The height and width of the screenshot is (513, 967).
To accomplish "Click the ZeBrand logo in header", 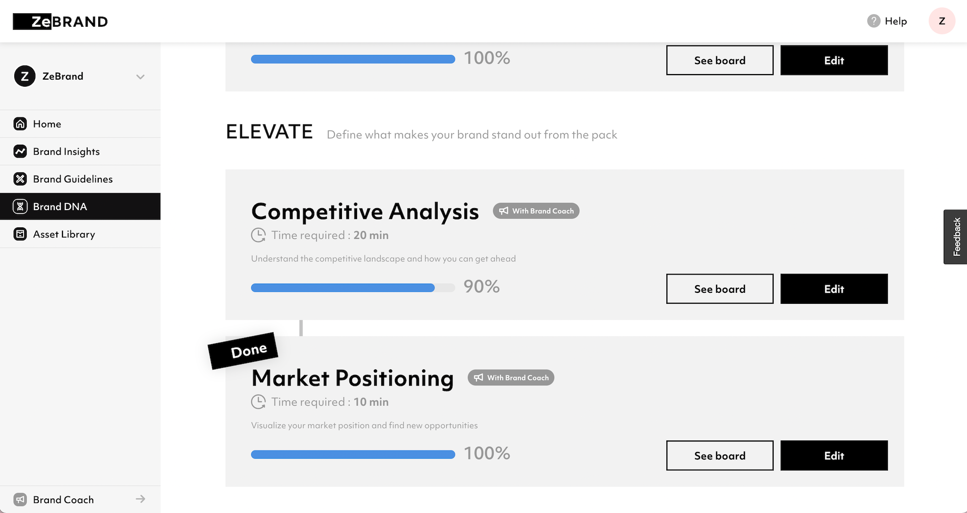I will 60,22.
